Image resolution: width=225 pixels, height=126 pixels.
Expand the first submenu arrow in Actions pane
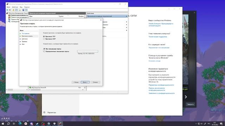127,22
